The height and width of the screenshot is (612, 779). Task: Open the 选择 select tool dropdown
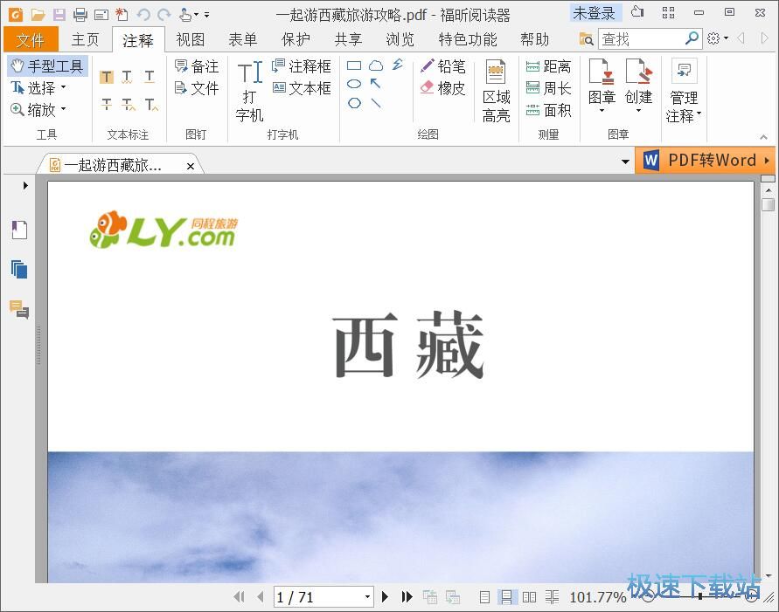click(x=63, y=87)
